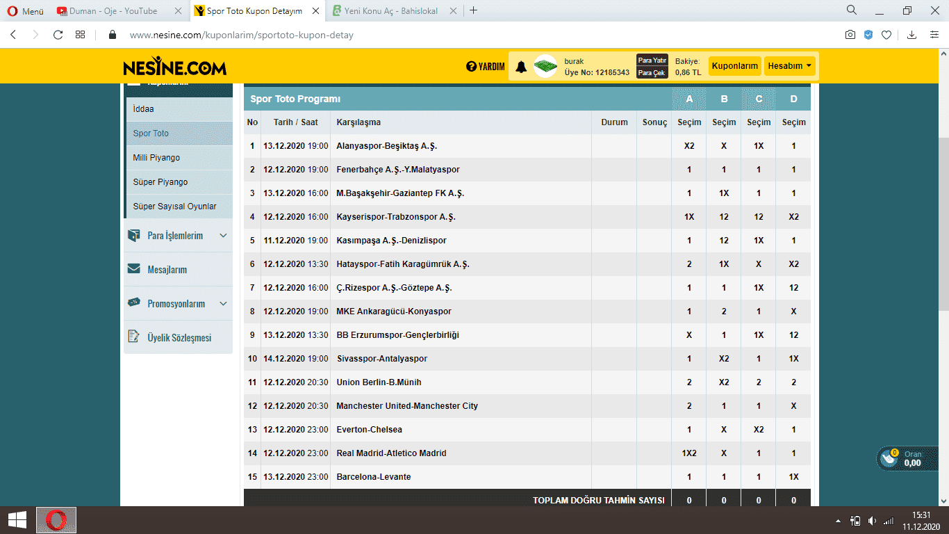
Task: Click the padlock site security icon
Action: point(112,35)
